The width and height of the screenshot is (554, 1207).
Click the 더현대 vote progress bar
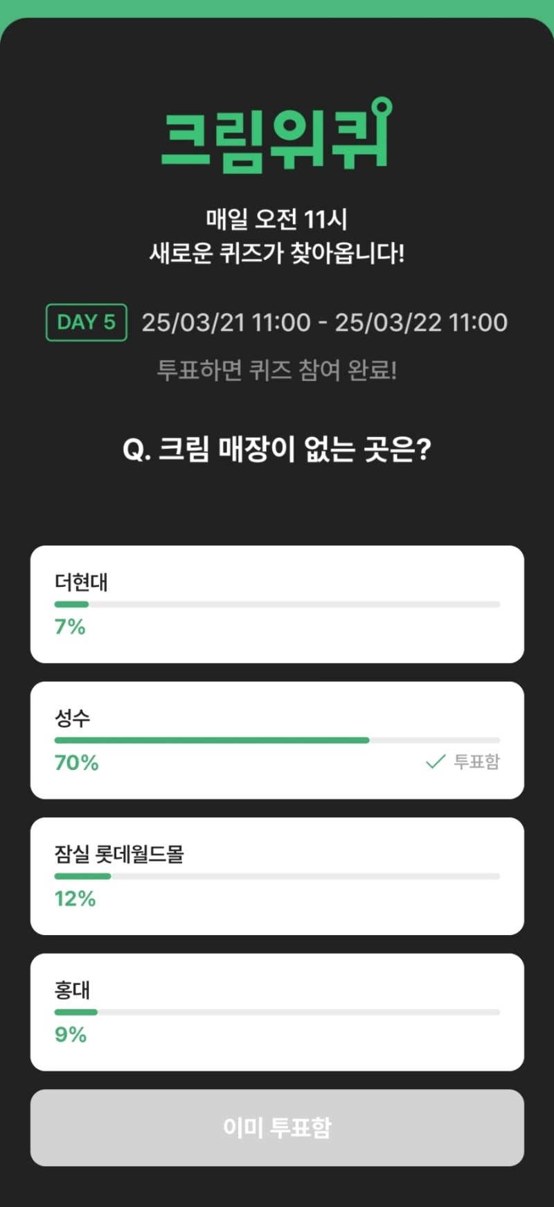click(277, 605)
